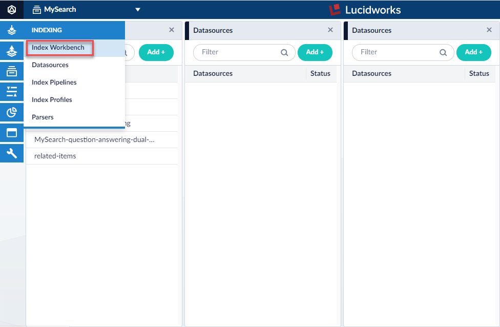Open the sidebar stacked-drawer collections icon

[12, 71]
